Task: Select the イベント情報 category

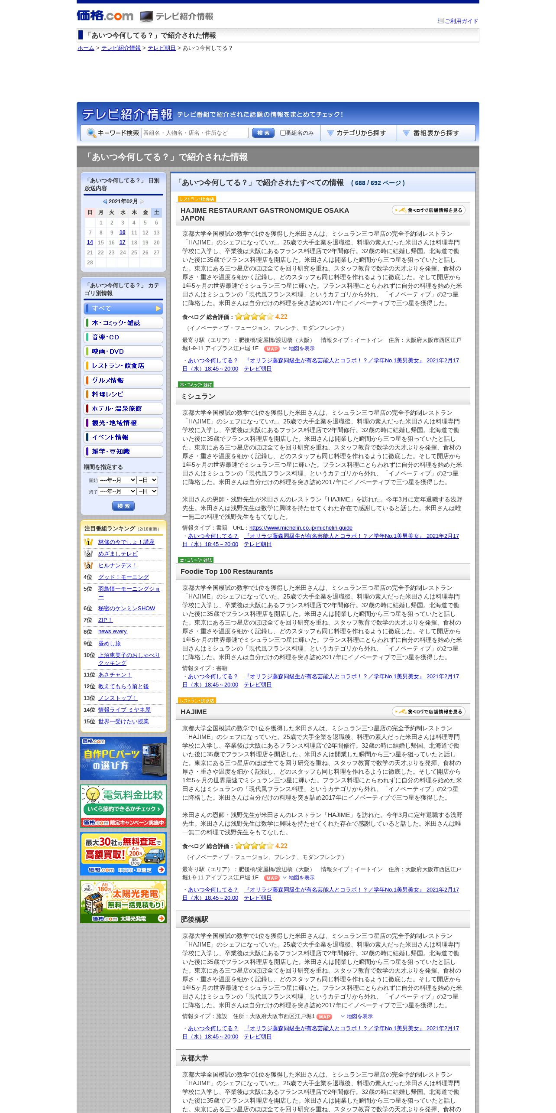Action: click(123, 437)
